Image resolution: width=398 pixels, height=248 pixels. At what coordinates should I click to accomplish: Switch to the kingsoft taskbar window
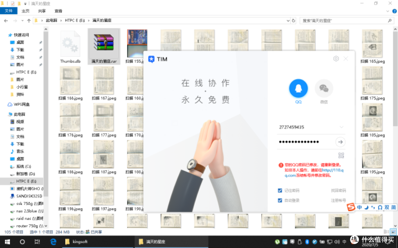click(98, 242)
